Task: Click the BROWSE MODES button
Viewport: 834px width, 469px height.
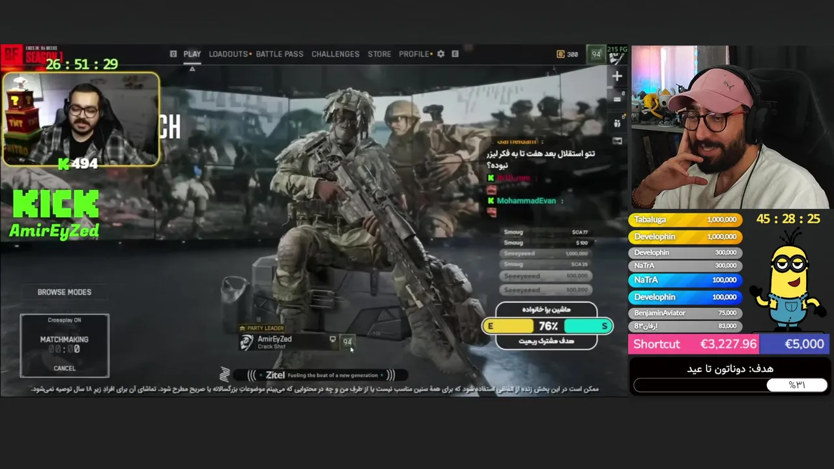Action: click(x=65, y=292)
